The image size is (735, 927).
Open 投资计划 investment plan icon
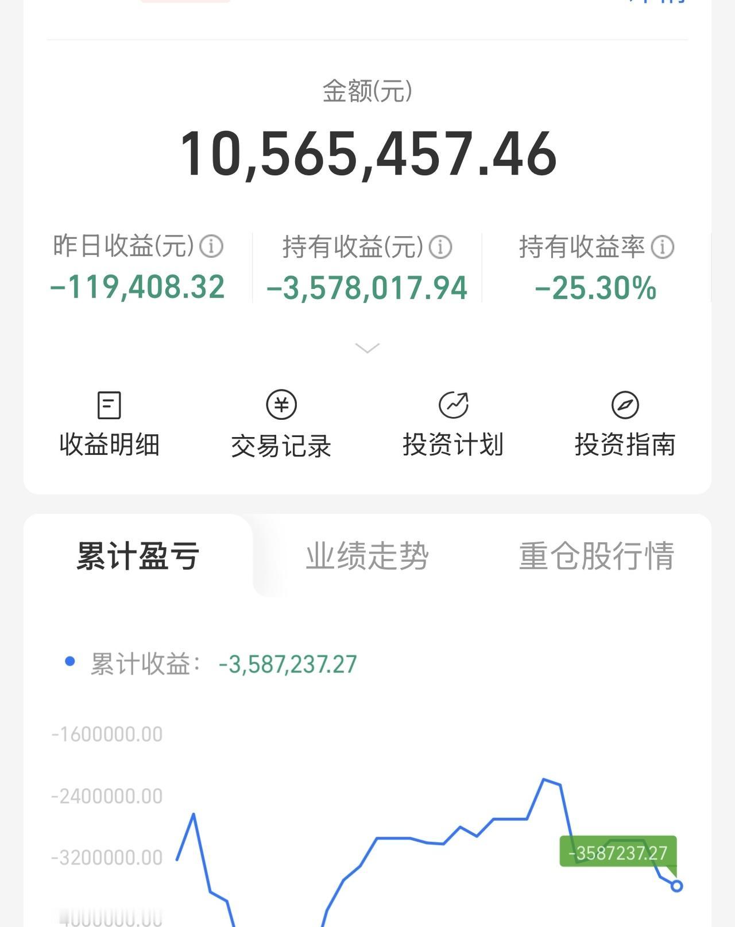[x=454, y=405]
